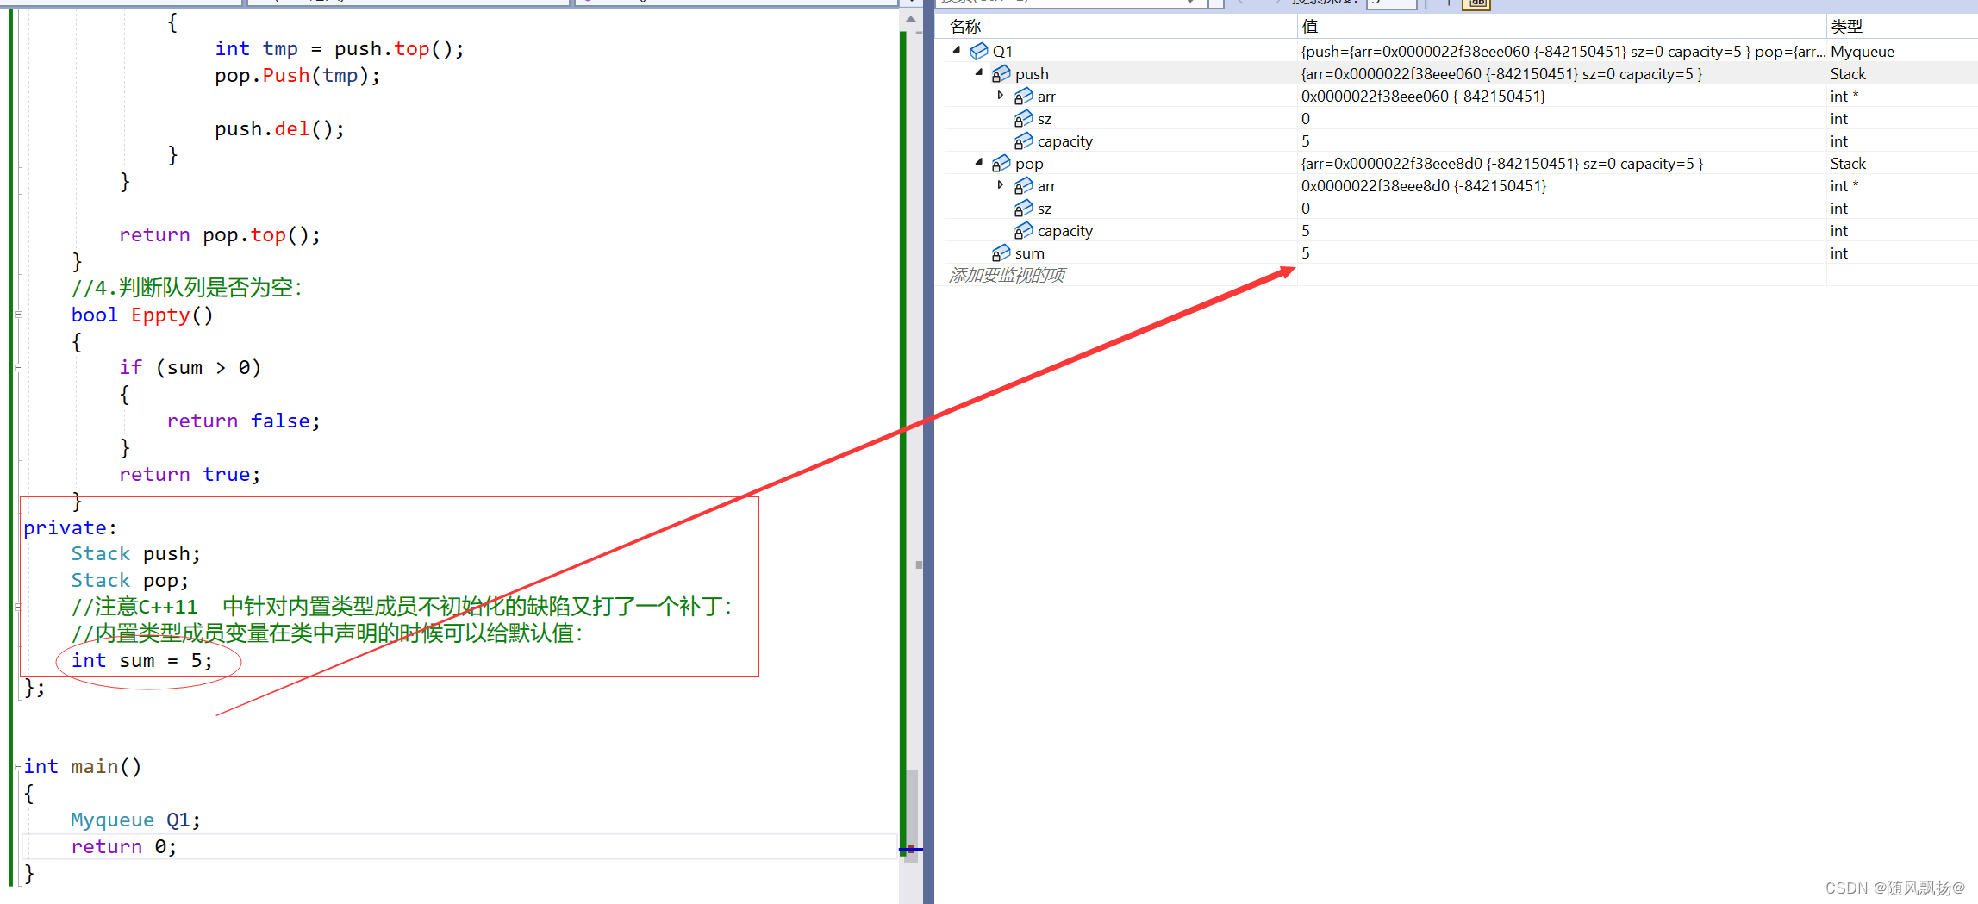Screen dimensions: 1978x904
Task: Click address 0x0000022f38eee060 value cell
Action: [x=1423, y=97]
